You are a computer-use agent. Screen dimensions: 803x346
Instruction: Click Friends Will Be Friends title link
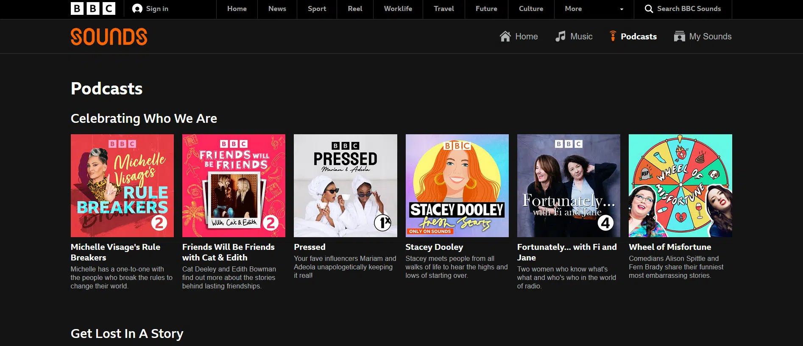tap(229, 252)
